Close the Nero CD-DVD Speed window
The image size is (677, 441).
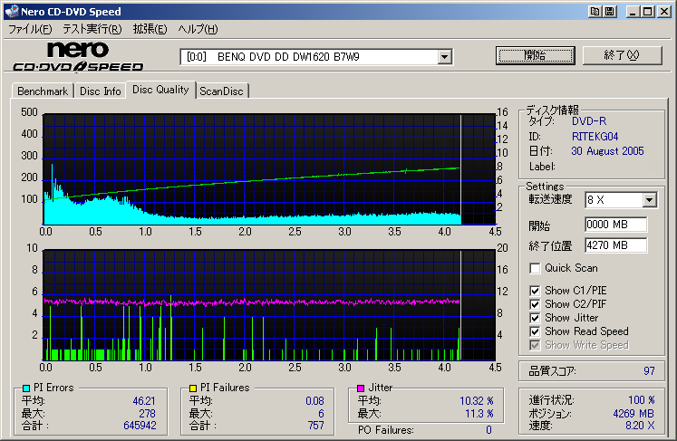click(664, 12)
